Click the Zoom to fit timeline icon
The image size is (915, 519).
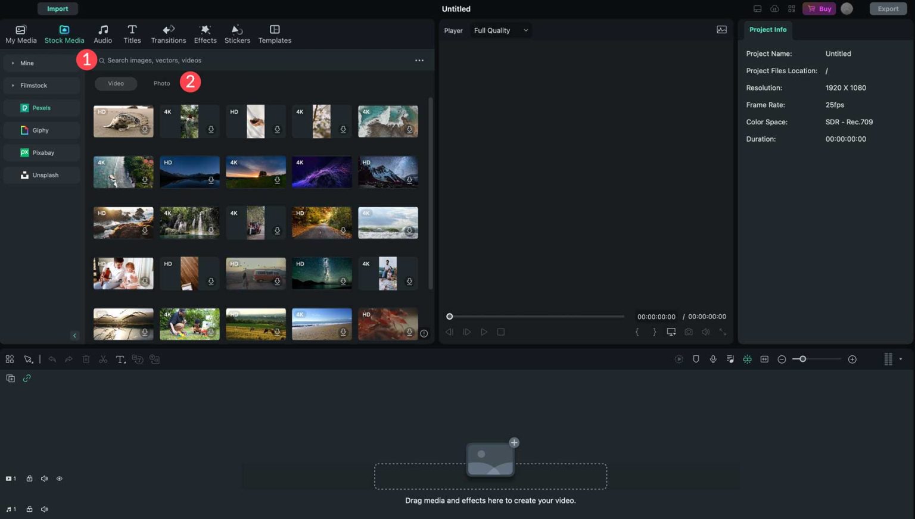pos(764,359)
